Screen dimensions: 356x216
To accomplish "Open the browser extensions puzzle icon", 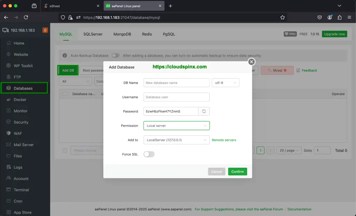I will tap(339, 17).
